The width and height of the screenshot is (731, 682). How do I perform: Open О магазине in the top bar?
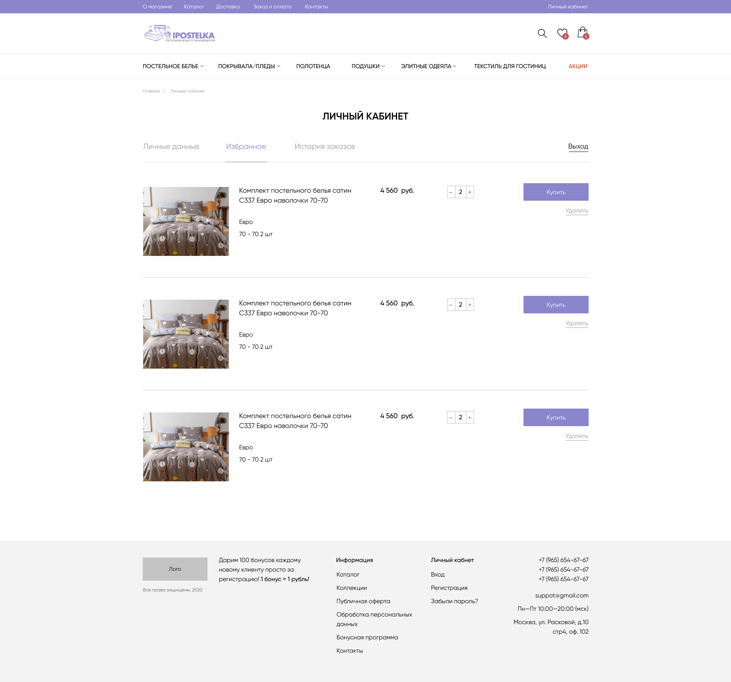(157, 6)
